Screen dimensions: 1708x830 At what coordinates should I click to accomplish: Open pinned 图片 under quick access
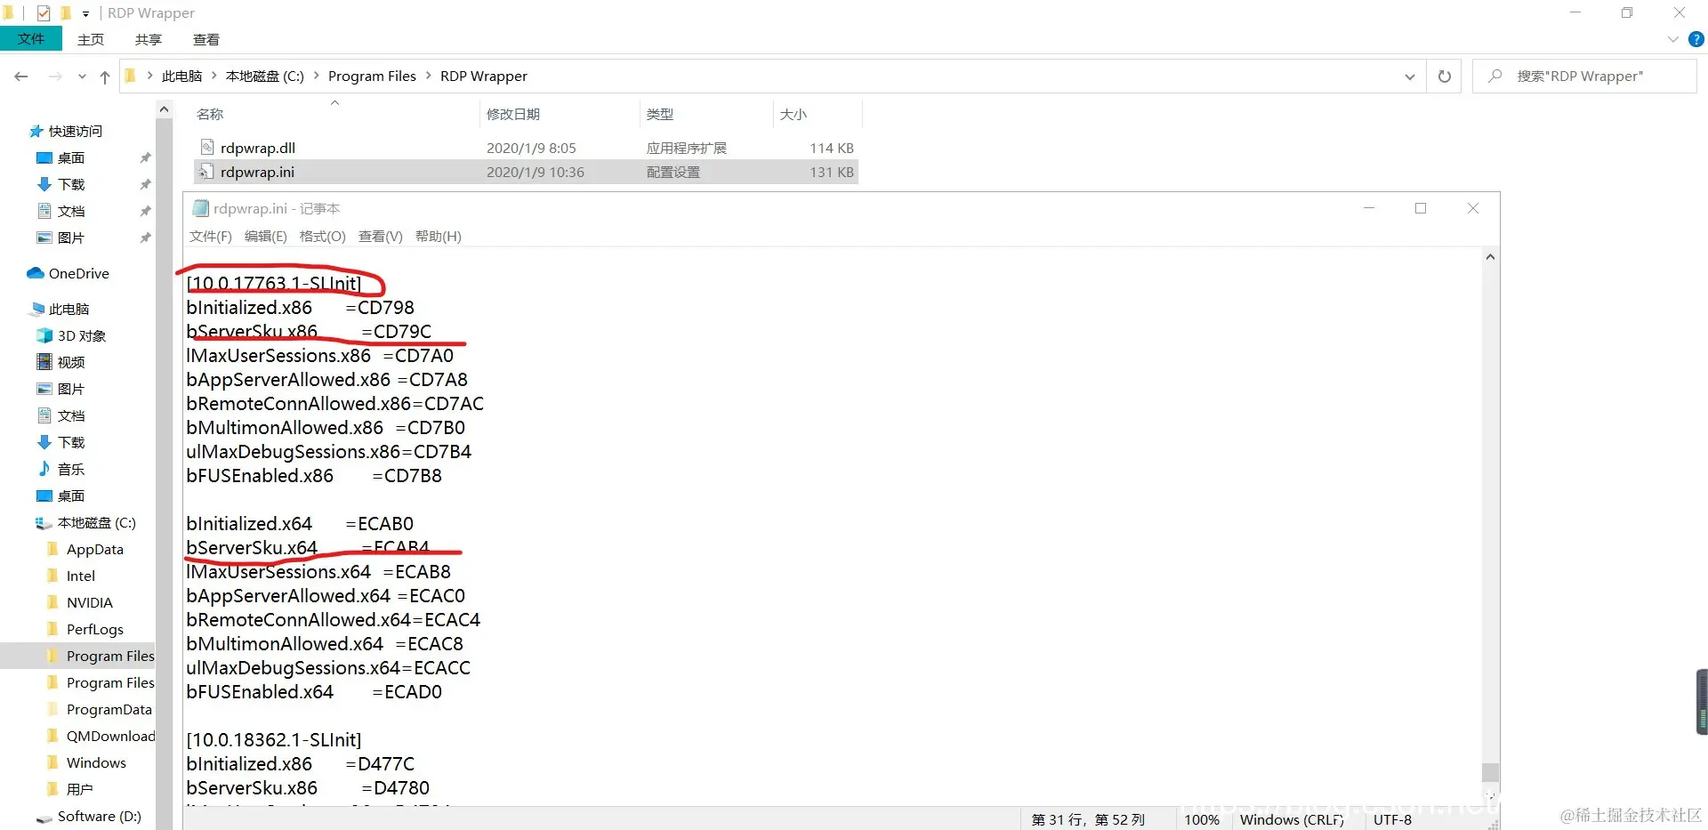(x=71, y=238)
